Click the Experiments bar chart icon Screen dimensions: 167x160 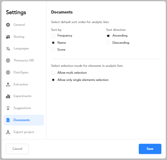coord(8,96)
